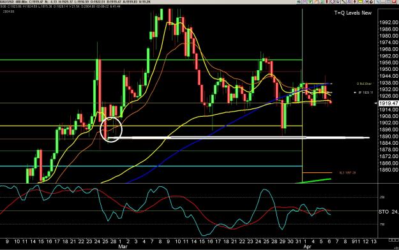The width and height of the screenshot is (399, 250).
Task: Select date 31 on the time axis
Action: [x=298, y=241]
